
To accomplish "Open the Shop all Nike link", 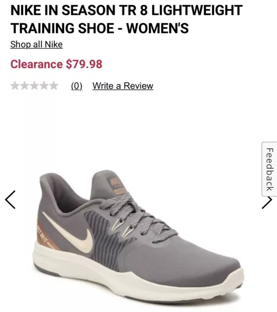I will coord(37,44).
